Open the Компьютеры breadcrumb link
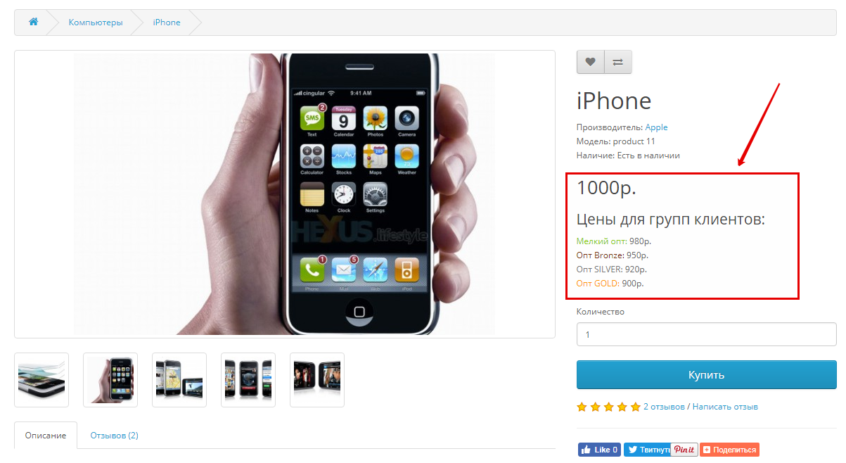846x463 pixels. tap(96, 23)
